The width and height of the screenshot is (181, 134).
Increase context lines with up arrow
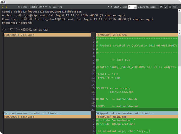click(x=135, y=6)
